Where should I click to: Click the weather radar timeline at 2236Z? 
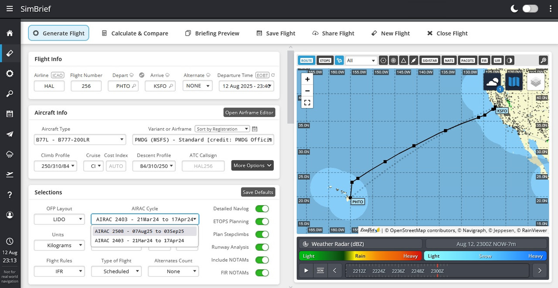tap(398, 271)
